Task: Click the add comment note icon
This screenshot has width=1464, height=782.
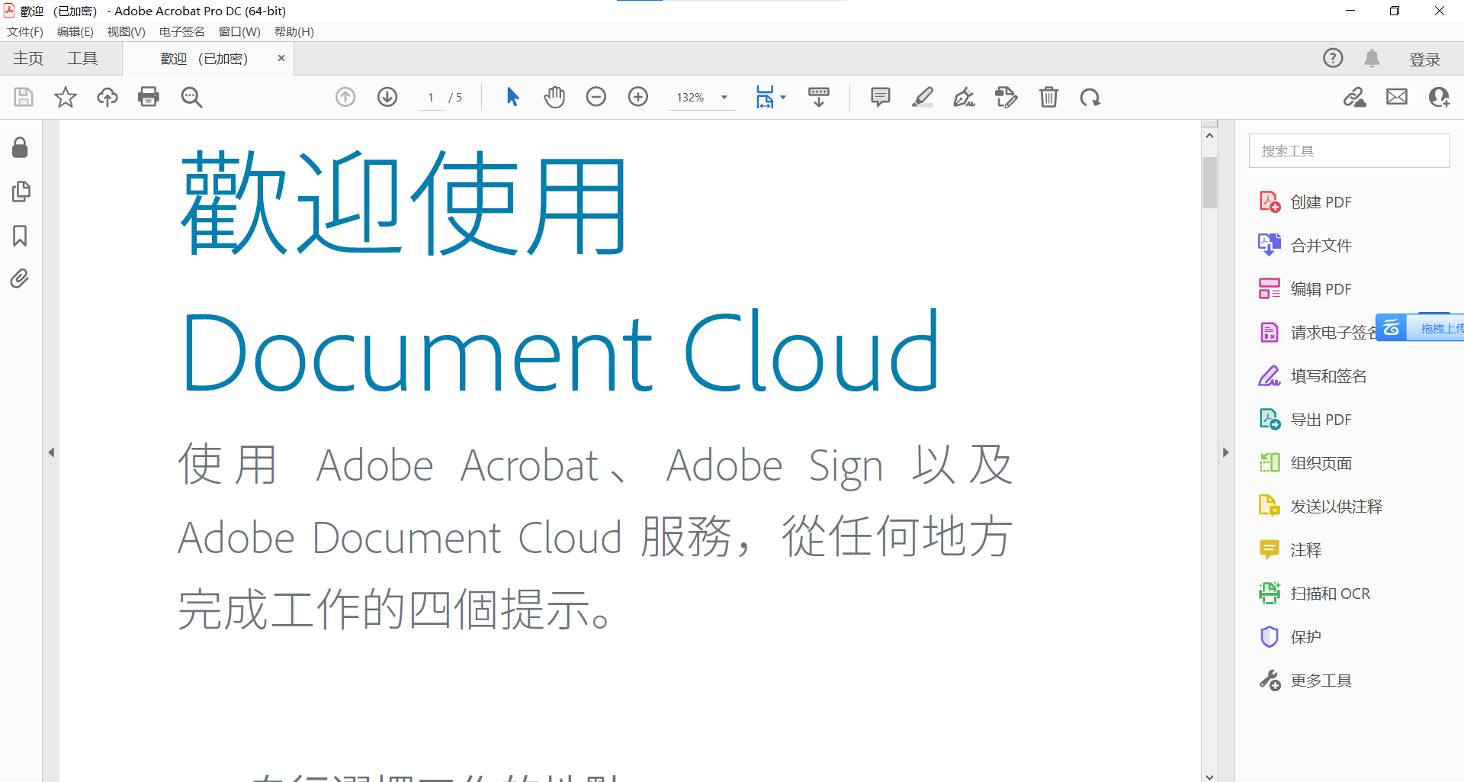Action: tap(881, 97)
